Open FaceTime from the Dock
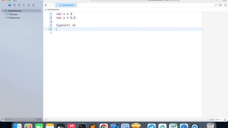Image resolution: width=228 pixels, height=128 pixels. click(39, 126)
